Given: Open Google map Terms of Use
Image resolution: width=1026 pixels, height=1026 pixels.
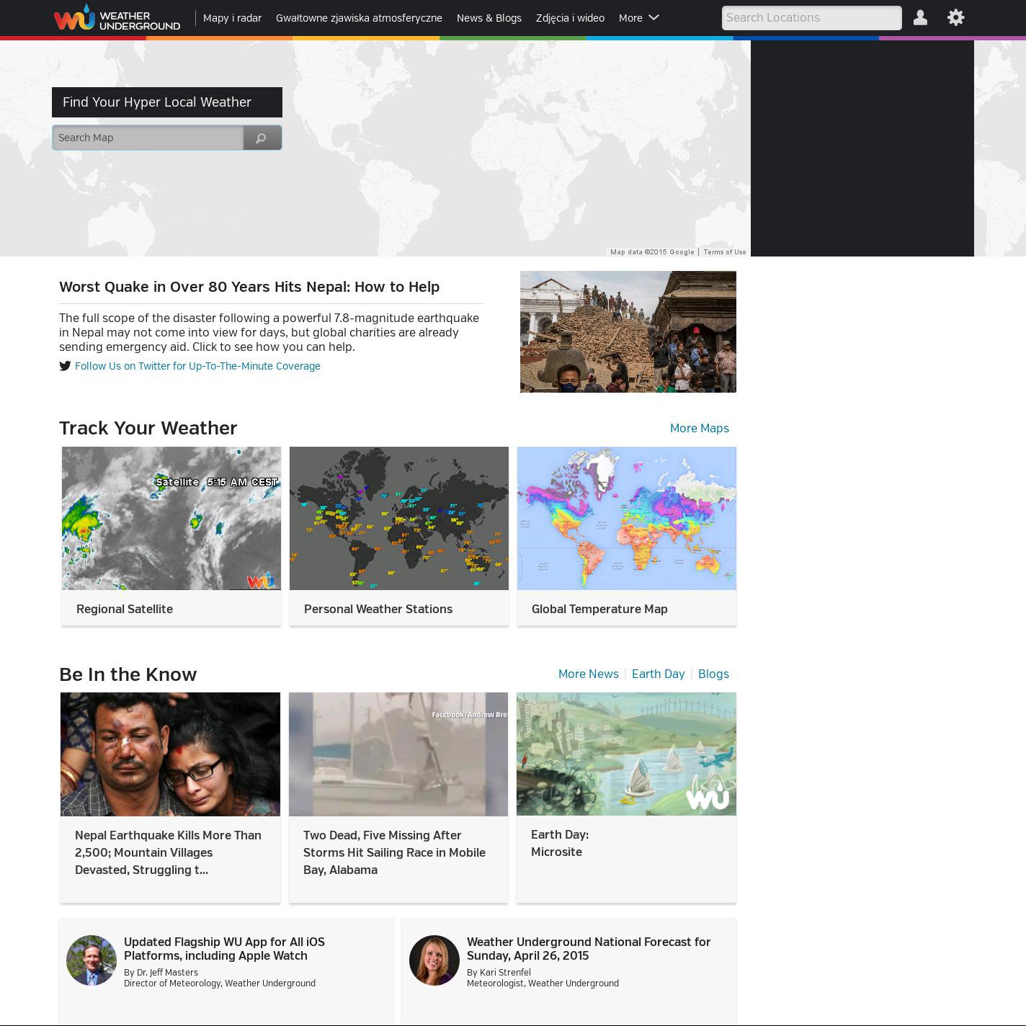Looking at the screenshot, I should [724, 252].
